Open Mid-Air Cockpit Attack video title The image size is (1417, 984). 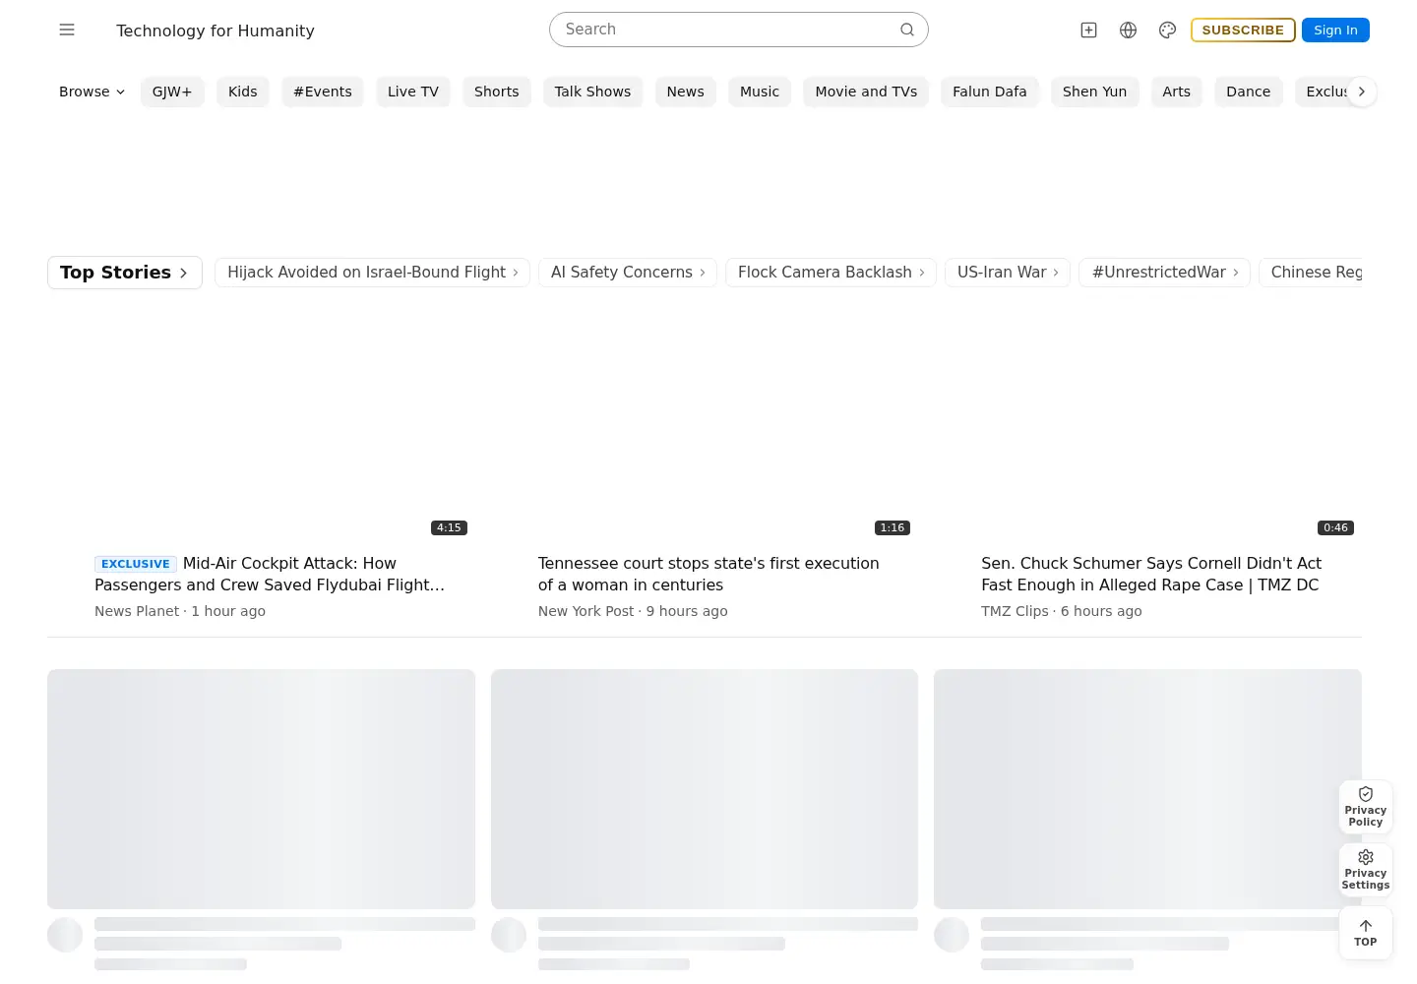[270, 574]
